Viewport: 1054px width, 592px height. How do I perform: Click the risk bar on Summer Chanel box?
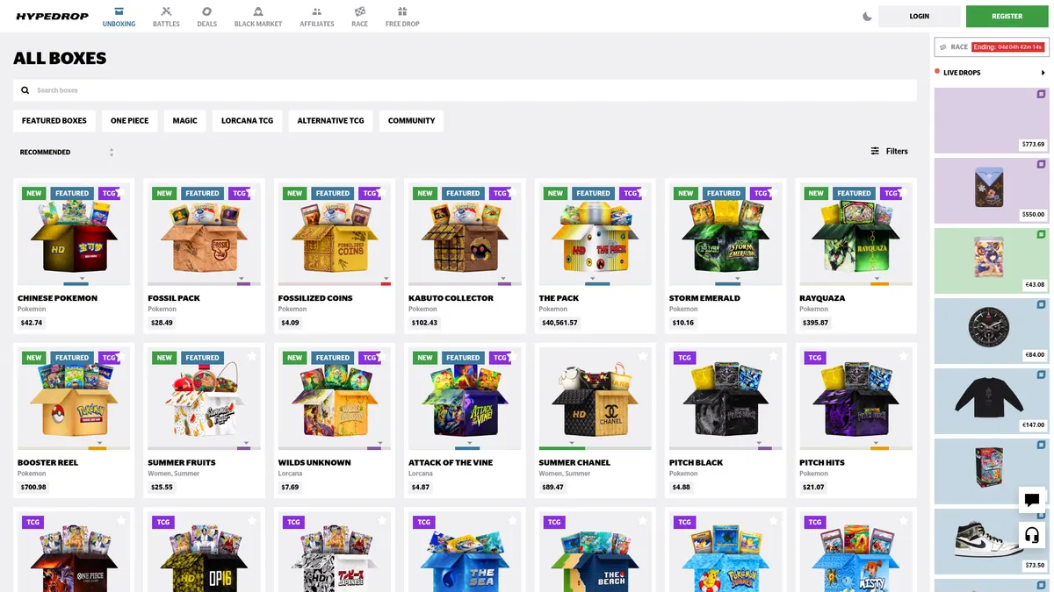click(595, 448)
